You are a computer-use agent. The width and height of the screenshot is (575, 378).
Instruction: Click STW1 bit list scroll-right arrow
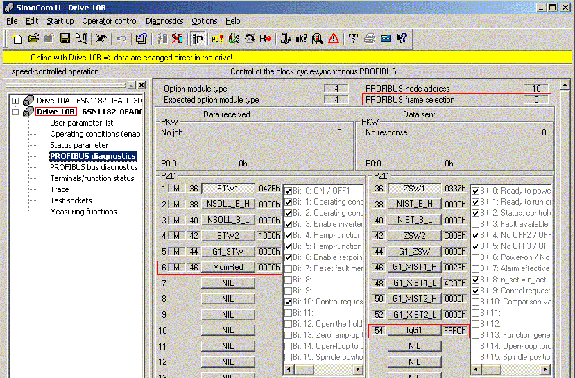[x=357, y=369]
